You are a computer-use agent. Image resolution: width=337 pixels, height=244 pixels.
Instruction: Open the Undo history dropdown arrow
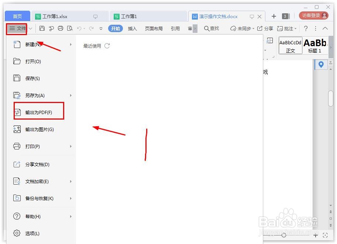[x=84, y=28]
